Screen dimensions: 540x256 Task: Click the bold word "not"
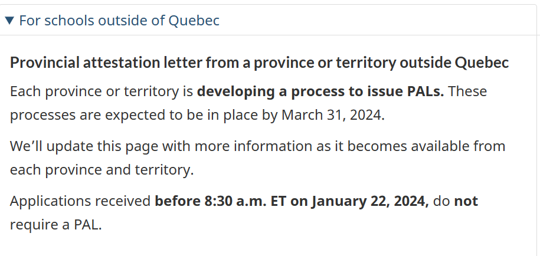coord(466,201)
